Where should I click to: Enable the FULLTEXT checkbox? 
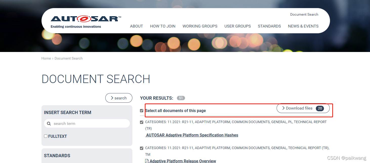pyautogui.click(x=46, y=136)
